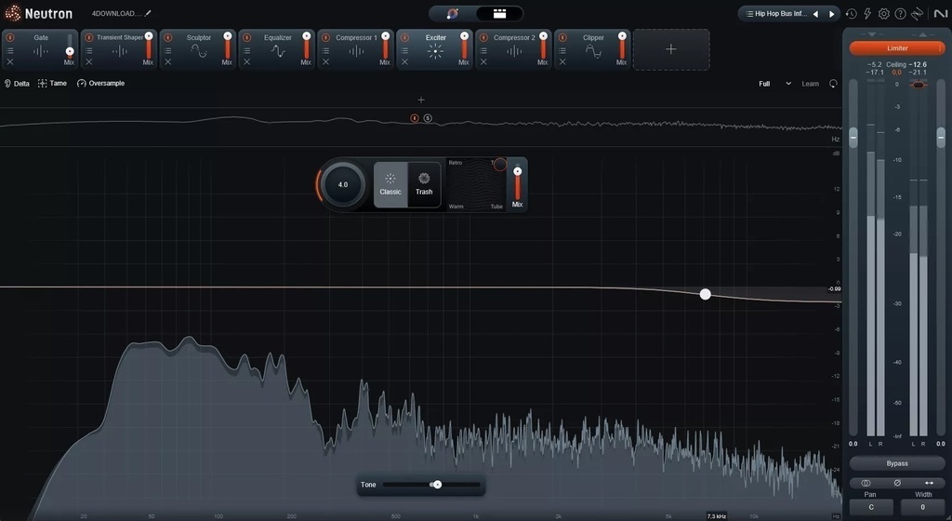Toggle power on the Clipper module
This screenshot has width=952, height=521.
[562, 37]
